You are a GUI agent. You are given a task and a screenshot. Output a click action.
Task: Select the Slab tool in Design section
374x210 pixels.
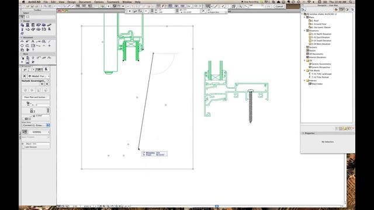pyautogui.click(x=39, y=25)
